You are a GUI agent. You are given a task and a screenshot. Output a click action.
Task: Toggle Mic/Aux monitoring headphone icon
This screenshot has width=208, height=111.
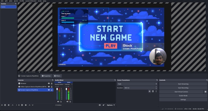click(x=70, y=101)
